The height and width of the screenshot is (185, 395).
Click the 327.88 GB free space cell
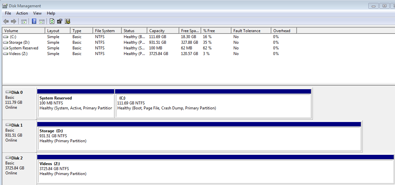pos(190,42)
